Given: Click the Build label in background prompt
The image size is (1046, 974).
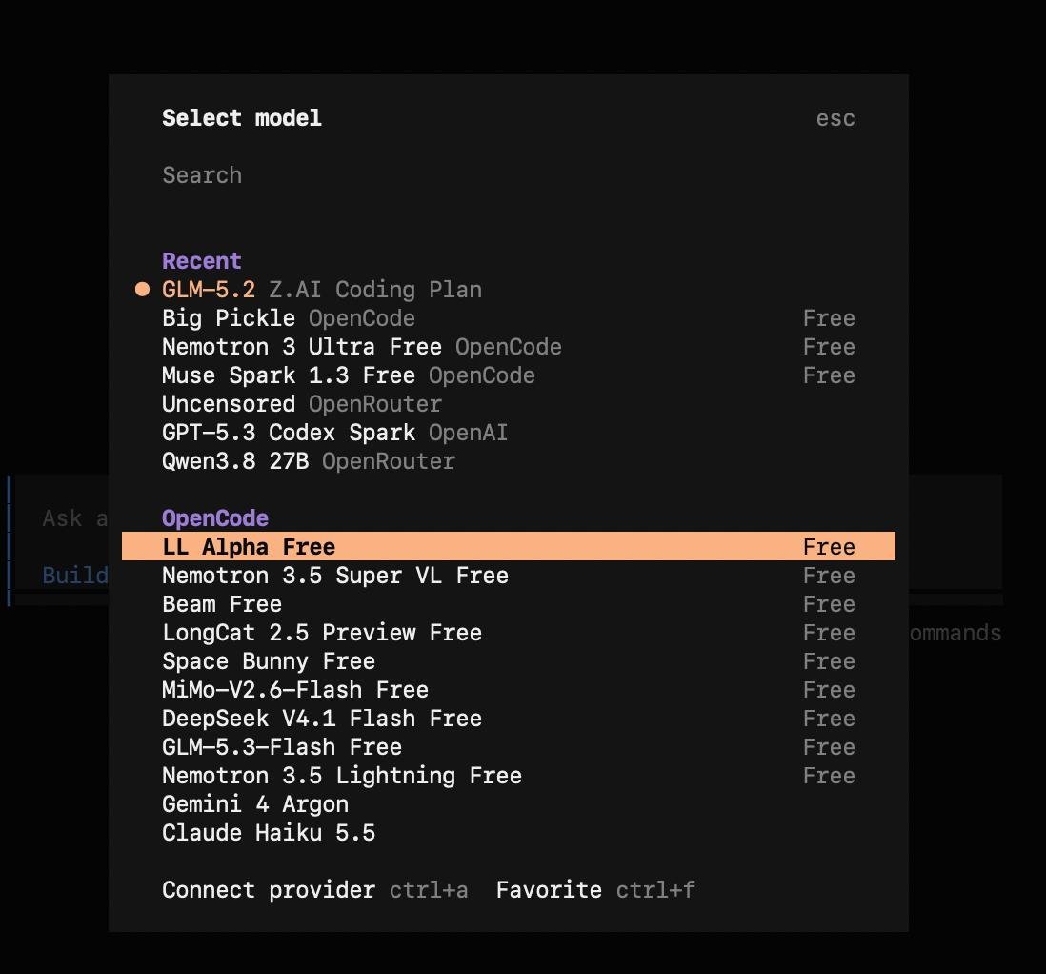Looking at the screenshot, I should (74, 576).
